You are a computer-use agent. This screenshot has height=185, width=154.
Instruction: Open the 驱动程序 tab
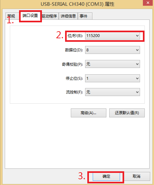tap(50, 16)
